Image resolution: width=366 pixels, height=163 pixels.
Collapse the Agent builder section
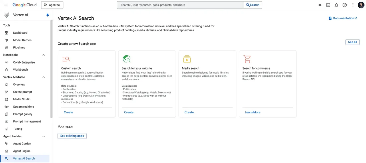click(x=43, y=136)
